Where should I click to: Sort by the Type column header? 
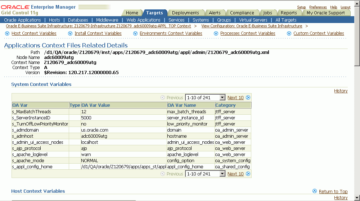pos(75,105)
